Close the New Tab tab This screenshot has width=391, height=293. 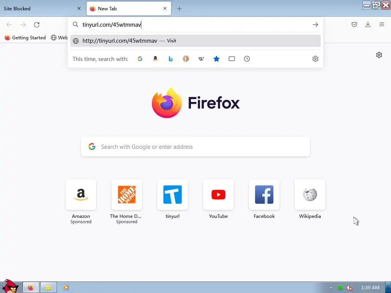(x=165, y=8)
